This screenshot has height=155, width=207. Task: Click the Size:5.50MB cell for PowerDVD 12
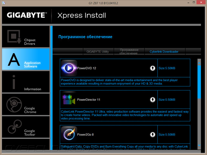174,68
